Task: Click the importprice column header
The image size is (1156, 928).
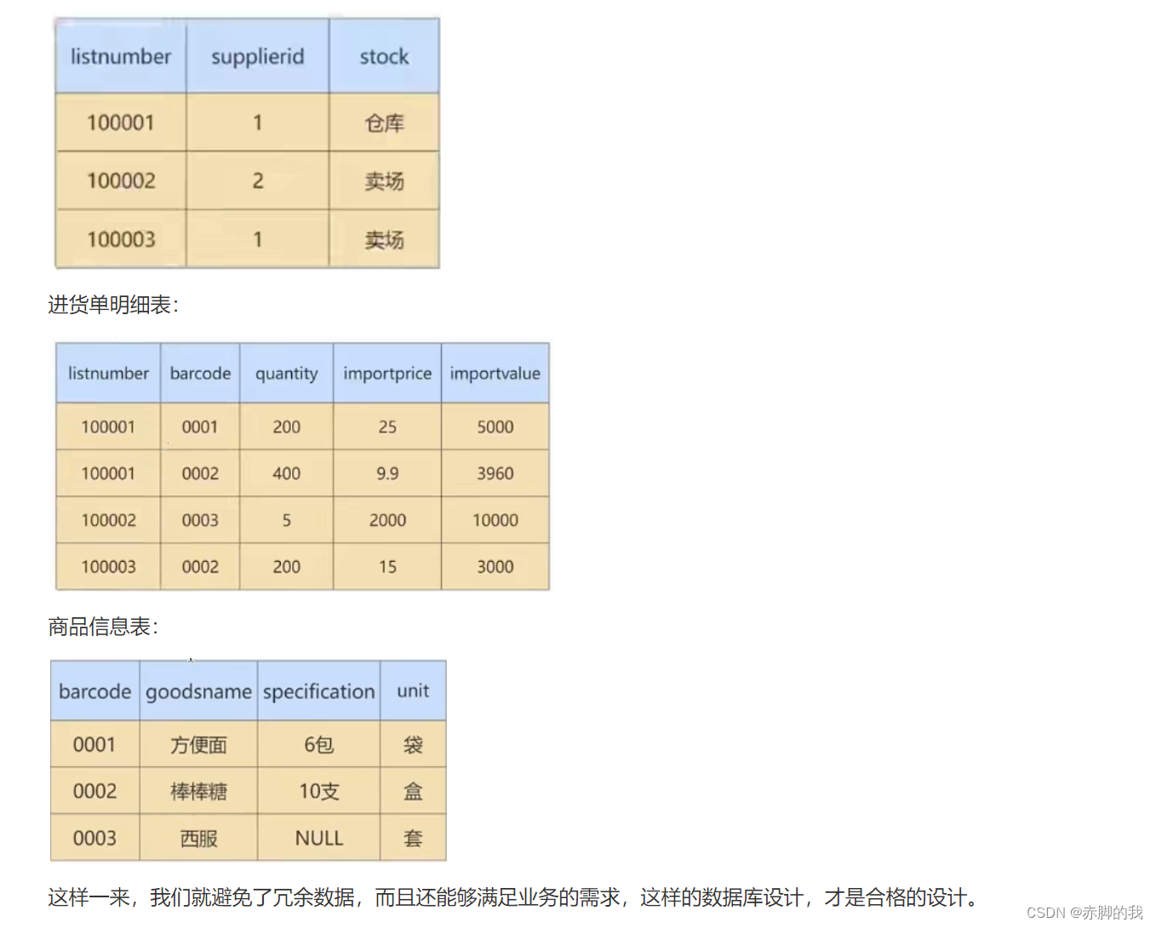Action: coord(386,373)
